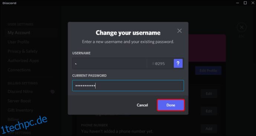Click the Edit Profile button
Screen dimensions: 256x136
coord(208,71)
